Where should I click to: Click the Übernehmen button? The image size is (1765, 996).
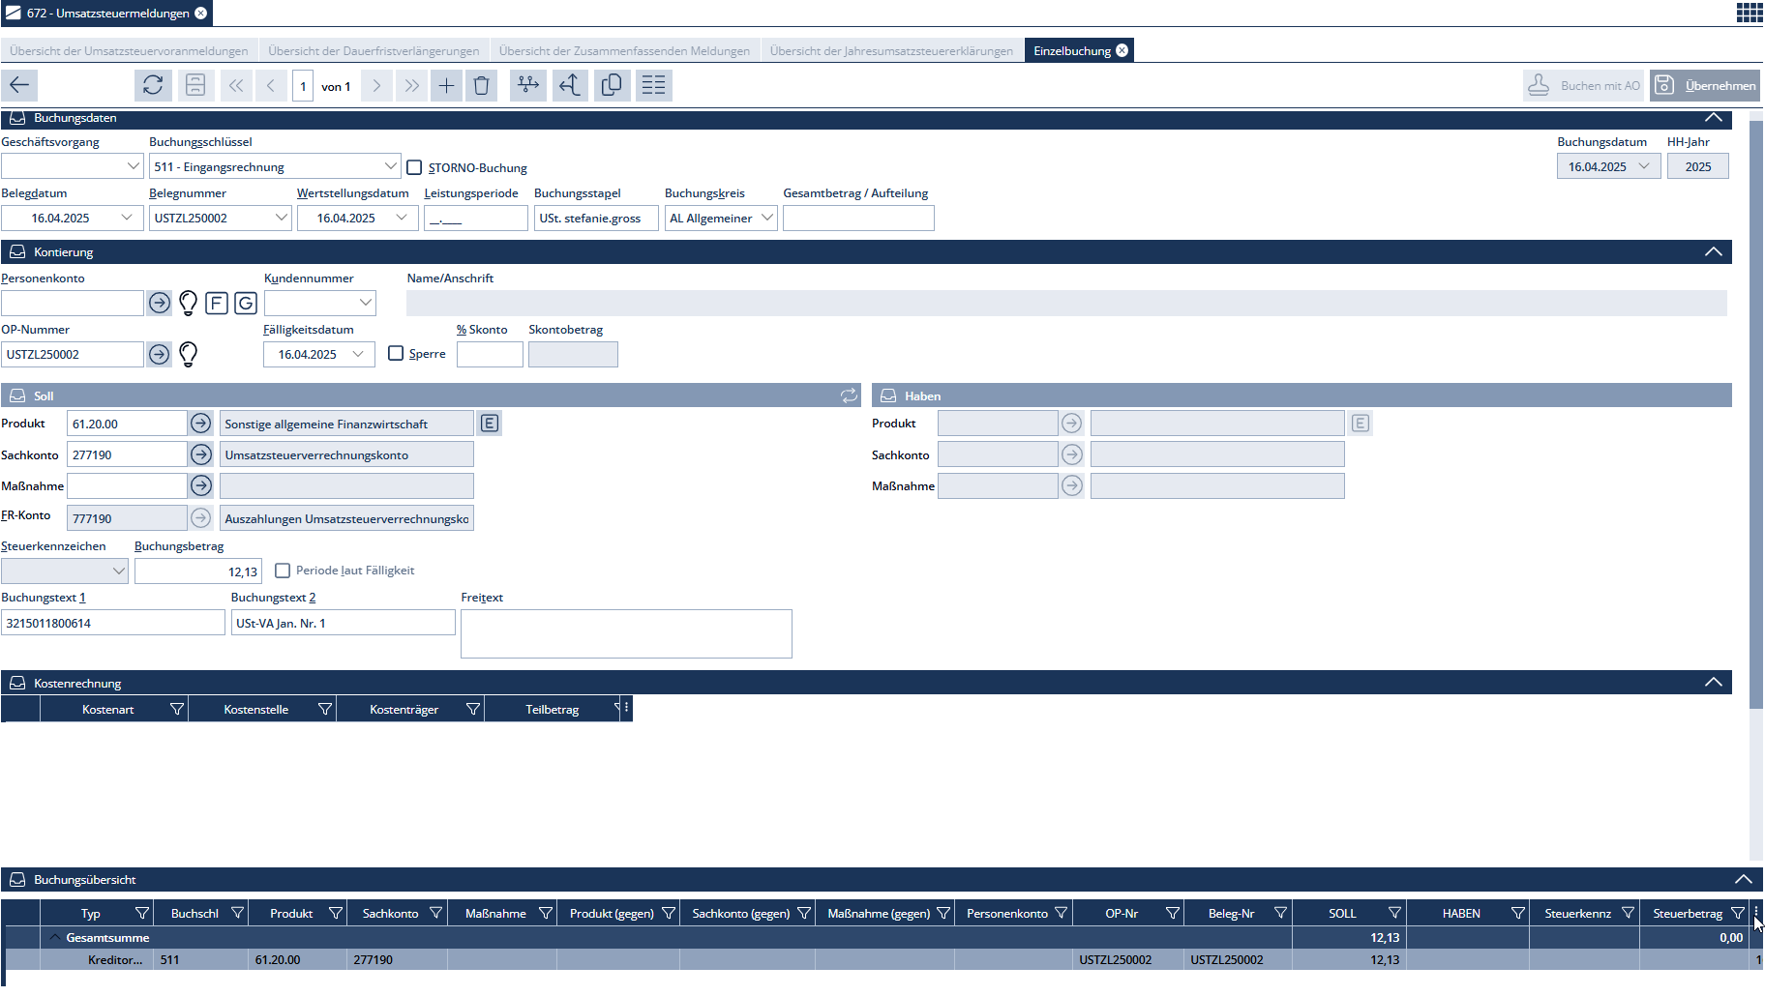coord(1705,85)
